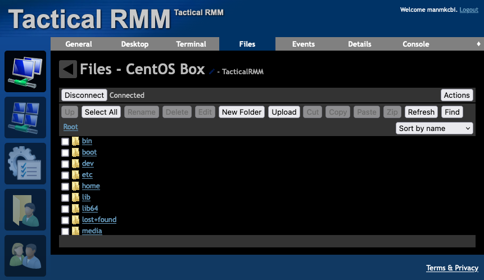
Task: Tick the checkbox for the etc folder
Action: [x=65, y=175]
